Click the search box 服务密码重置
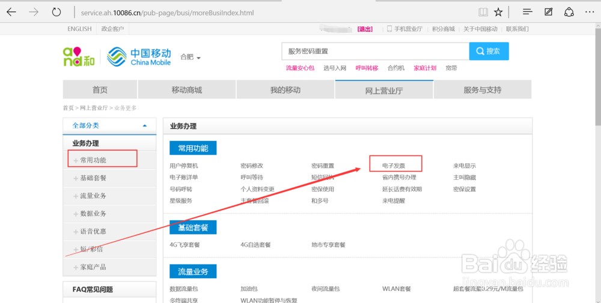This screenshot has width=601, height=303. pos(376,51)
